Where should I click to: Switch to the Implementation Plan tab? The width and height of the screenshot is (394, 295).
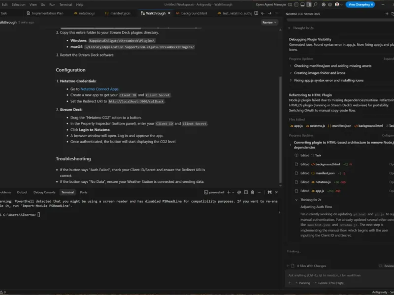pos(45,13)
